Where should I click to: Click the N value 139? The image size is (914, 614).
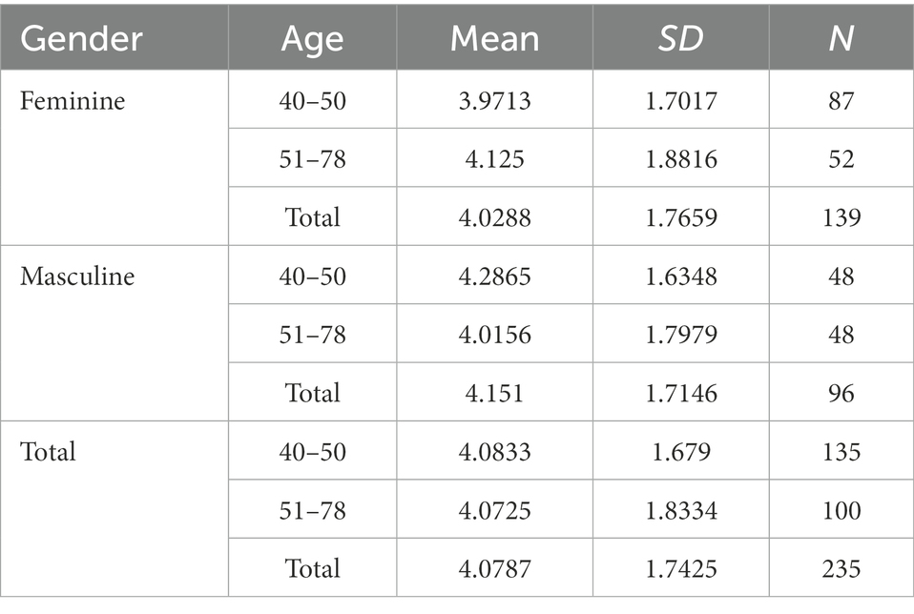pos(841,217)
